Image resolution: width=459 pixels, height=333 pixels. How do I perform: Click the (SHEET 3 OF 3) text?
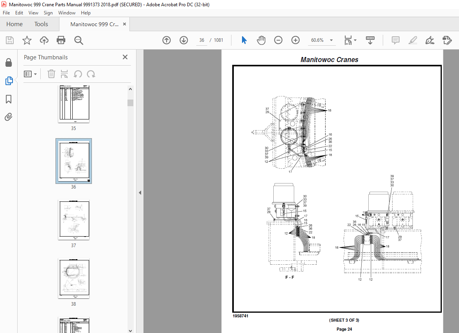[x=344, y=320]
